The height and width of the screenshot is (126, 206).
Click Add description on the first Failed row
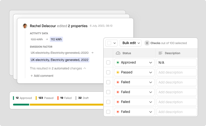(177, 82)
